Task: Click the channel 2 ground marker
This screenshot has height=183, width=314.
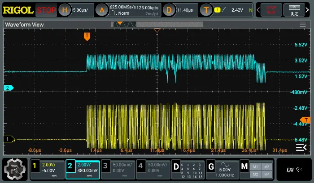Action: (x=7, y=88)
